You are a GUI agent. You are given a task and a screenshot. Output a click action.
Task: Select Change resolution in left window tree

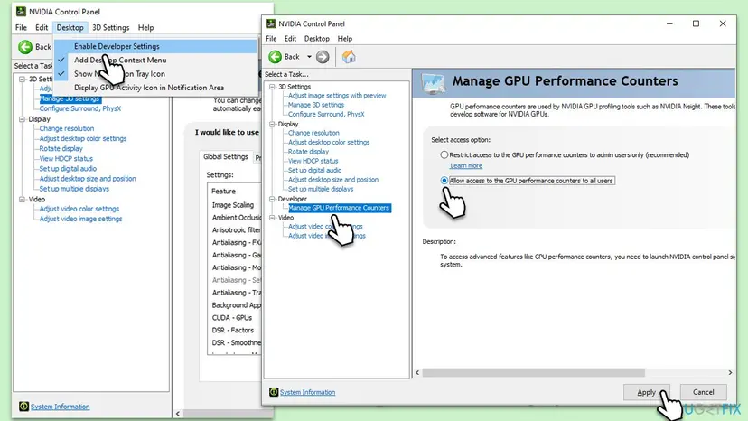coord(67,128)
